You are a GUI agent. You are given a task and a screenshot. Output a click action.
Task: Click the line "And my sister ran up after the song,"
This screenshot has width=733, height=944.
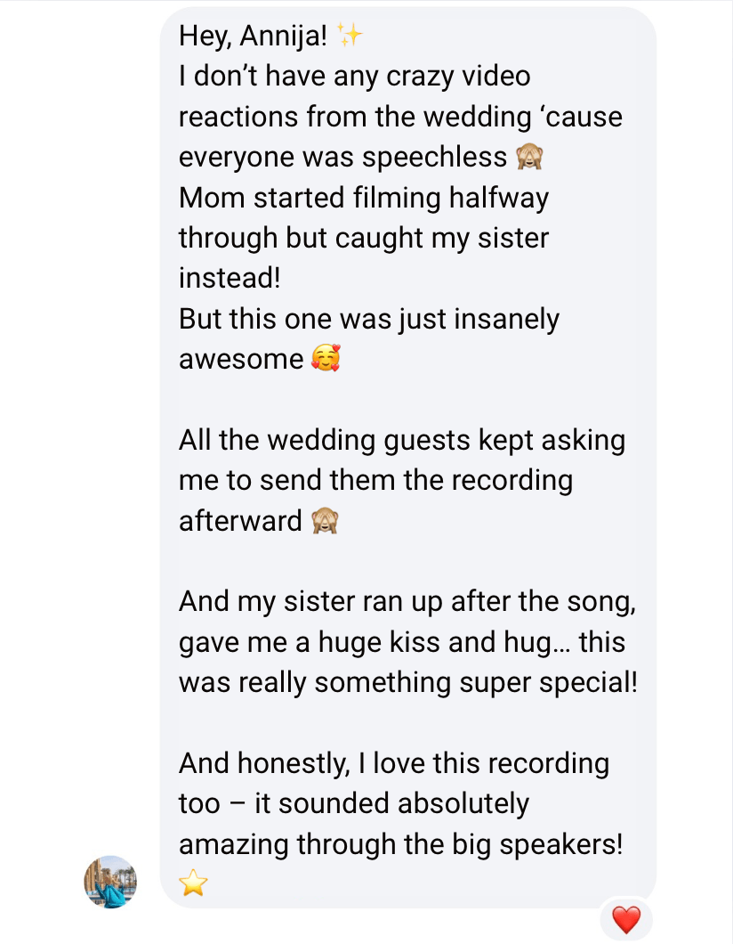(x=407, y=601)
